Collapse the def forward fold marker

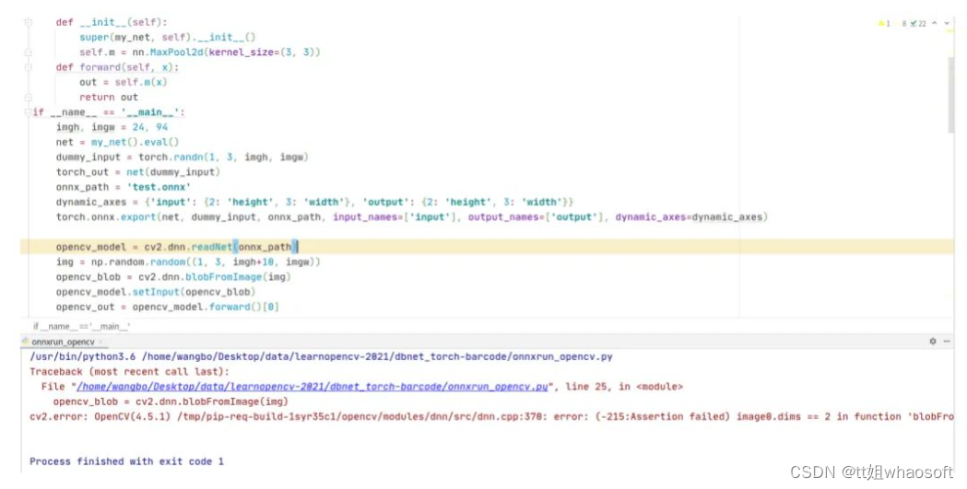coord(28,67)
